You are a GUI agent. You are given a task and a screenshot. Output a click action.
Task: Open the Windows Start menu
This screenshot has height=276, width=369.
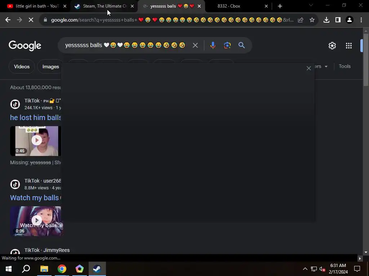pos(9,269)
